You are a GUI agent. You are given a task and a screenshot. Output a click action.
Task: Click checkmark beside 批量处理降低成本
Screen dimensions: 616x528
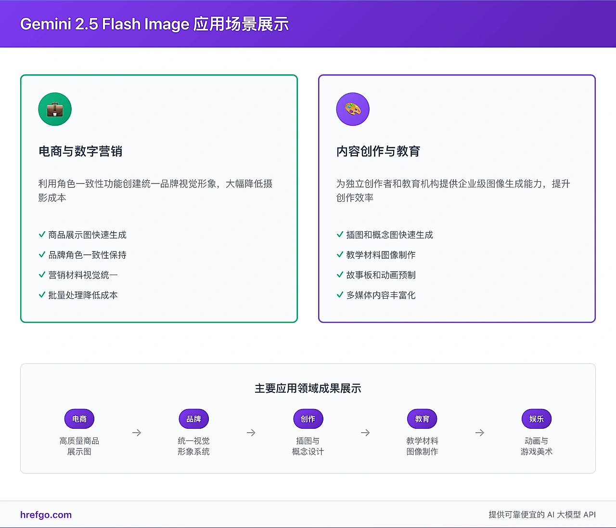pos(42,295)
